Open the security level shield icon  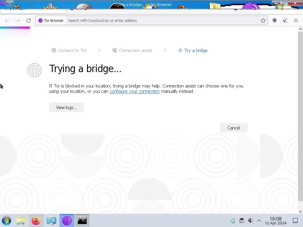click(275, 20)
